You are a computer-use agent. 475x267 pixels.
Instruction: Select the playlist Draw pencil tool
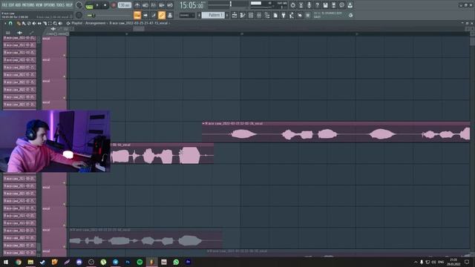[x=19, y=23]
